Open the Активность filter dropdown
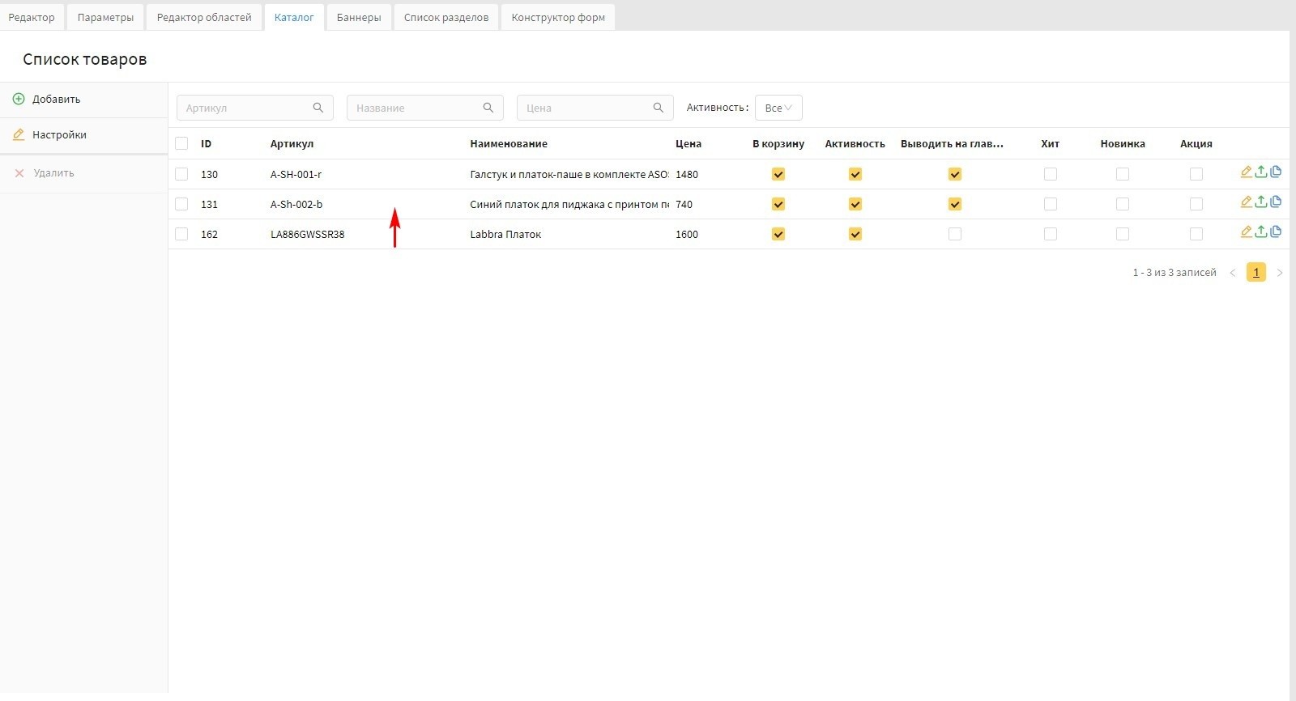Viewport: 1296px width, 701px height. 778,108
